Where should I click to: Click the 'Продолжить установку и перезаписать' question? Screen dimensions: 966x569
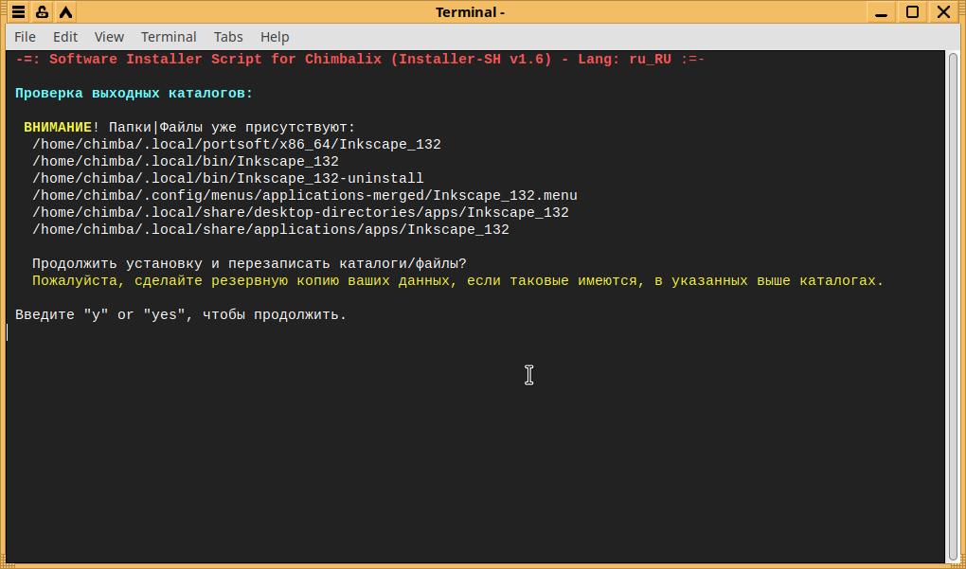(249, 263)
